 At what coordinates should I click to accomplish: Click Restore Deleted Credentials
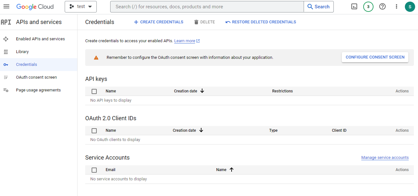pyautogui.click(x=261, y=22)
